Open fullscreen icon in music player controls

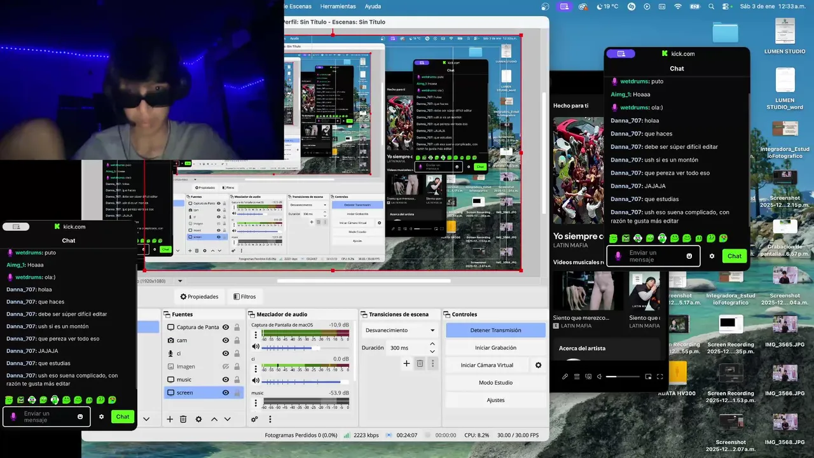pyautogui.click(x=659, y=377)
